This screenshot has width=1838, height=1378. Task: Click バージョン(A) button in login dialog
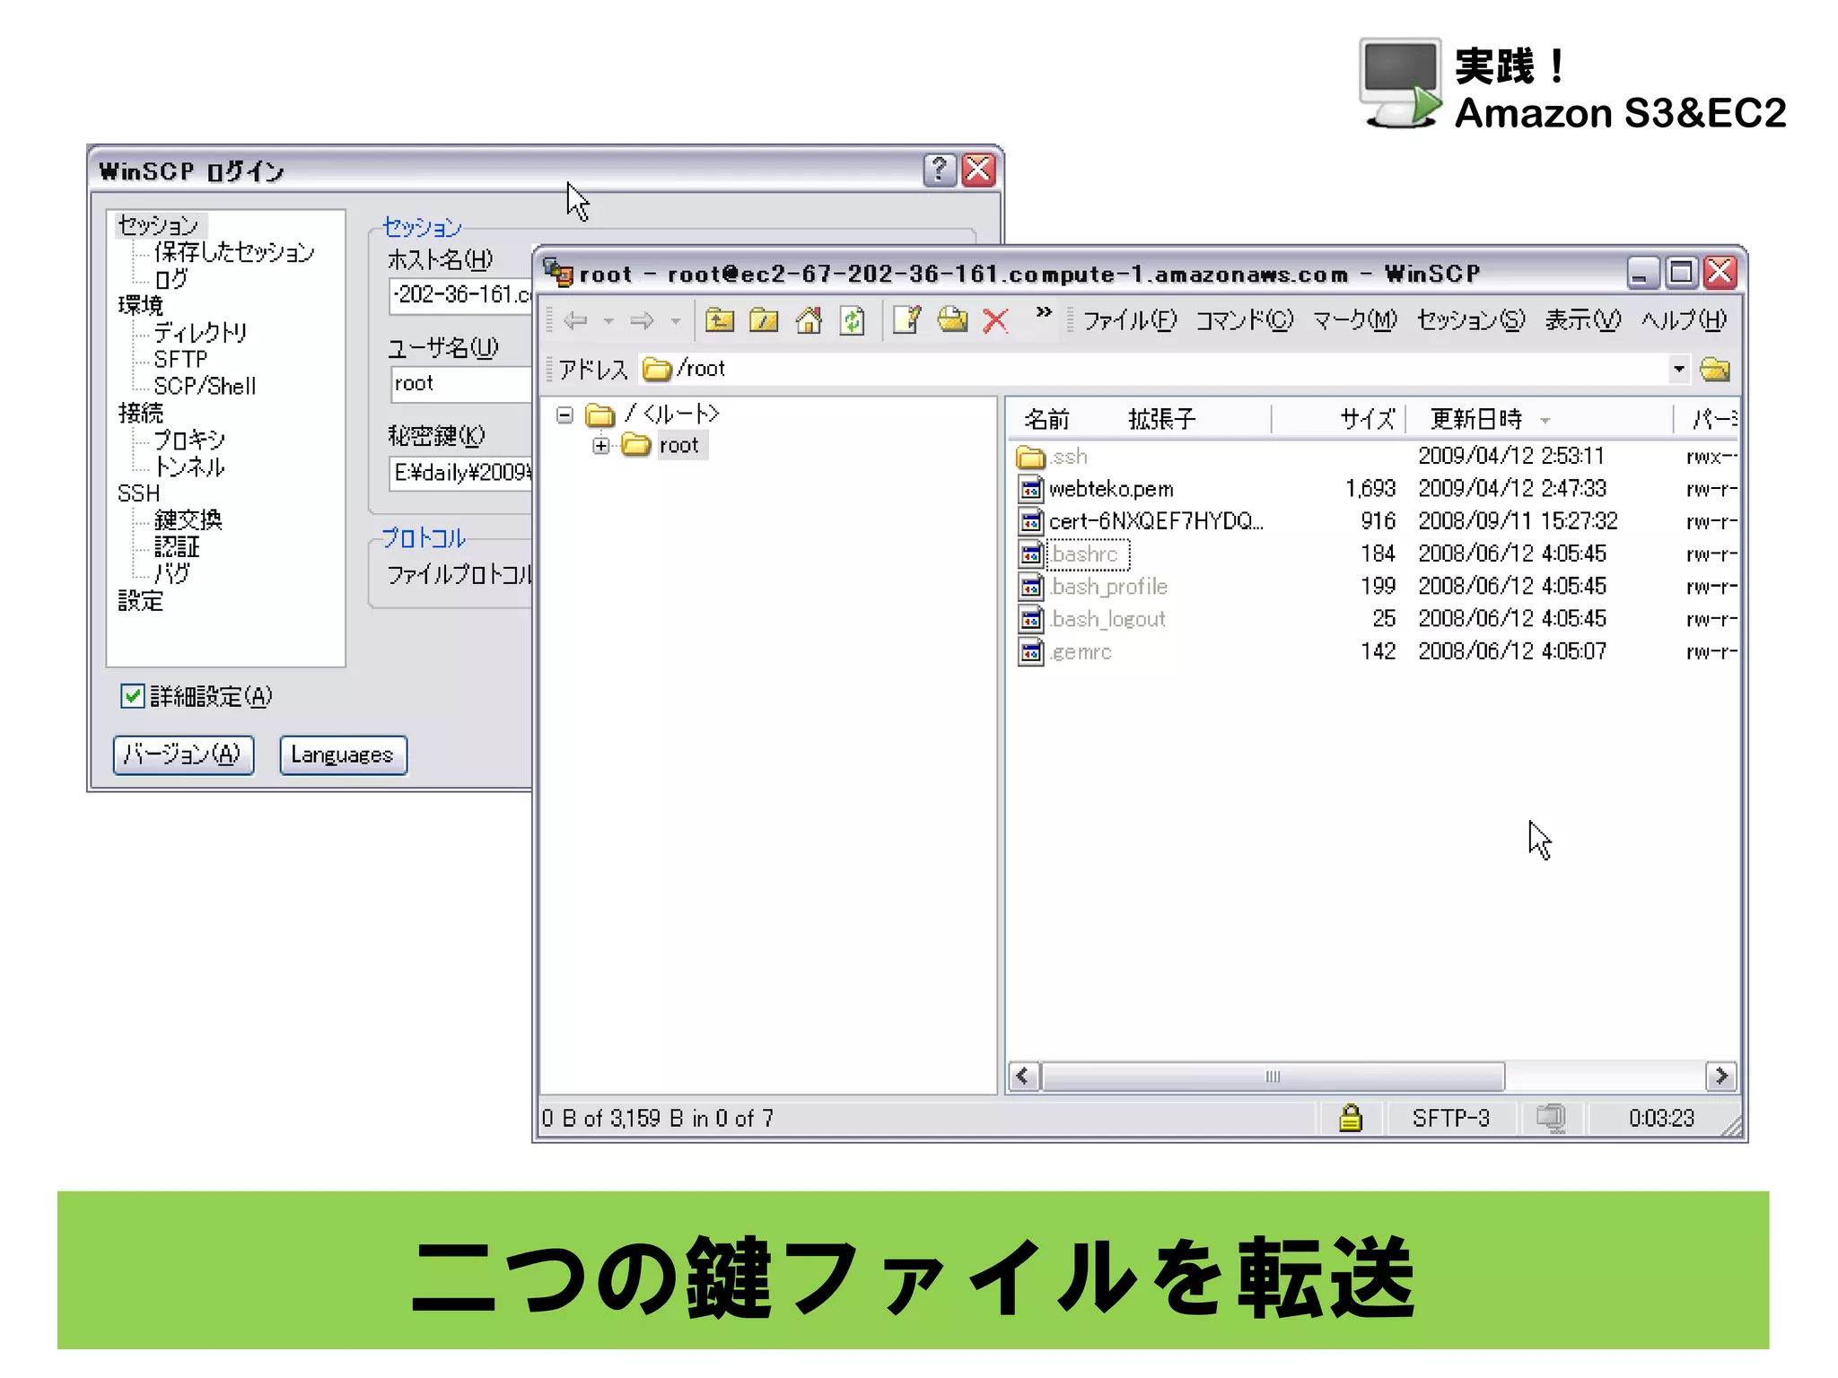pyautogui.click(x=183, y=754)
